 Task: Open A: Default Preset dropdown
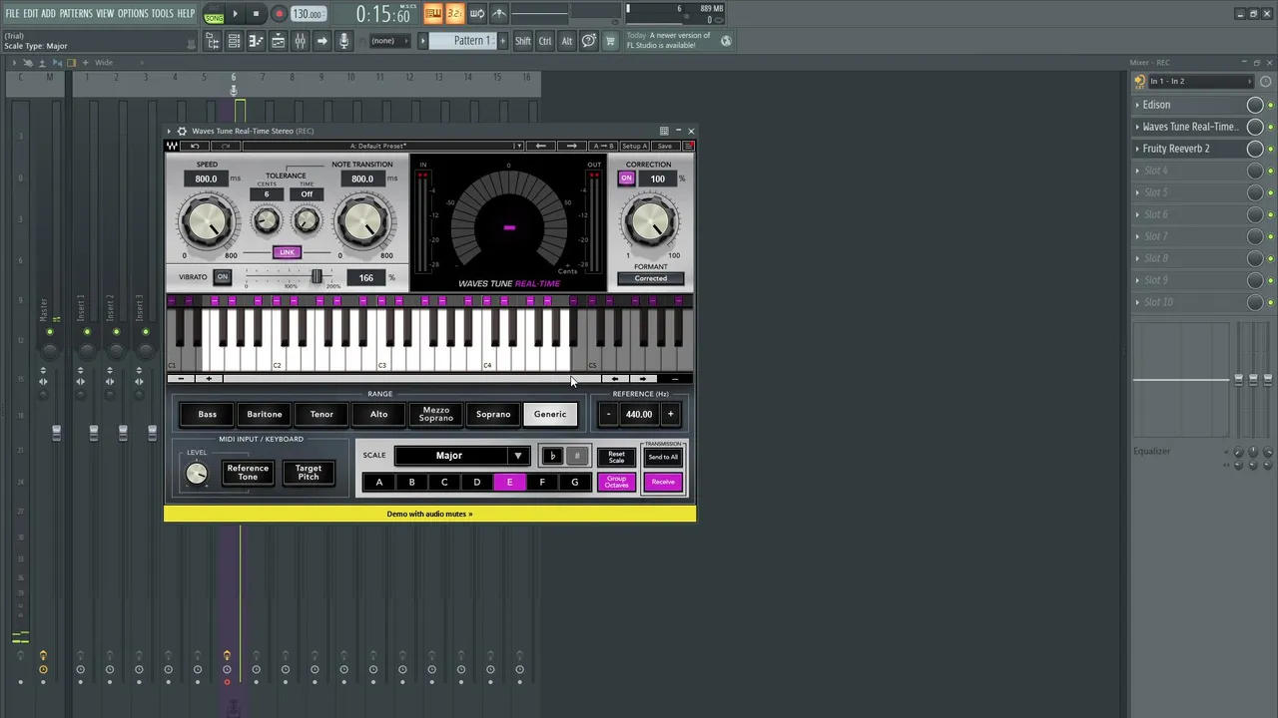[382, 146]
